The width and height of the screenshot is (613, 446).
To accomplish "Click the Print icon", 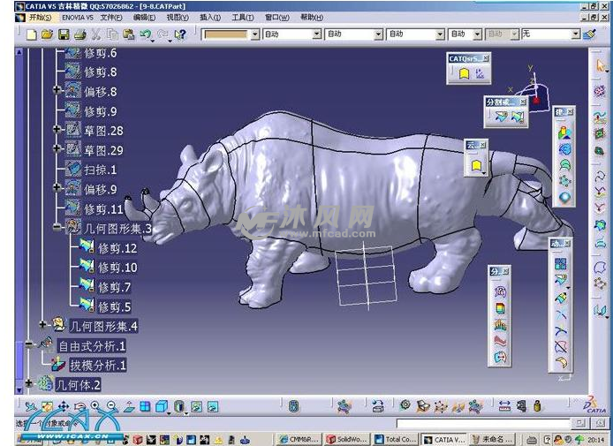I will tap(79, 34).
